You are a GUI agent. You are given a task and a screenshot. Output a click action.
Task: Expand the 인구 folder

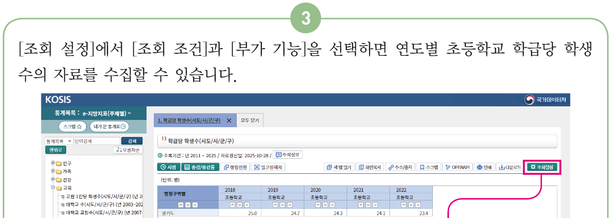[x=53, y=163]
